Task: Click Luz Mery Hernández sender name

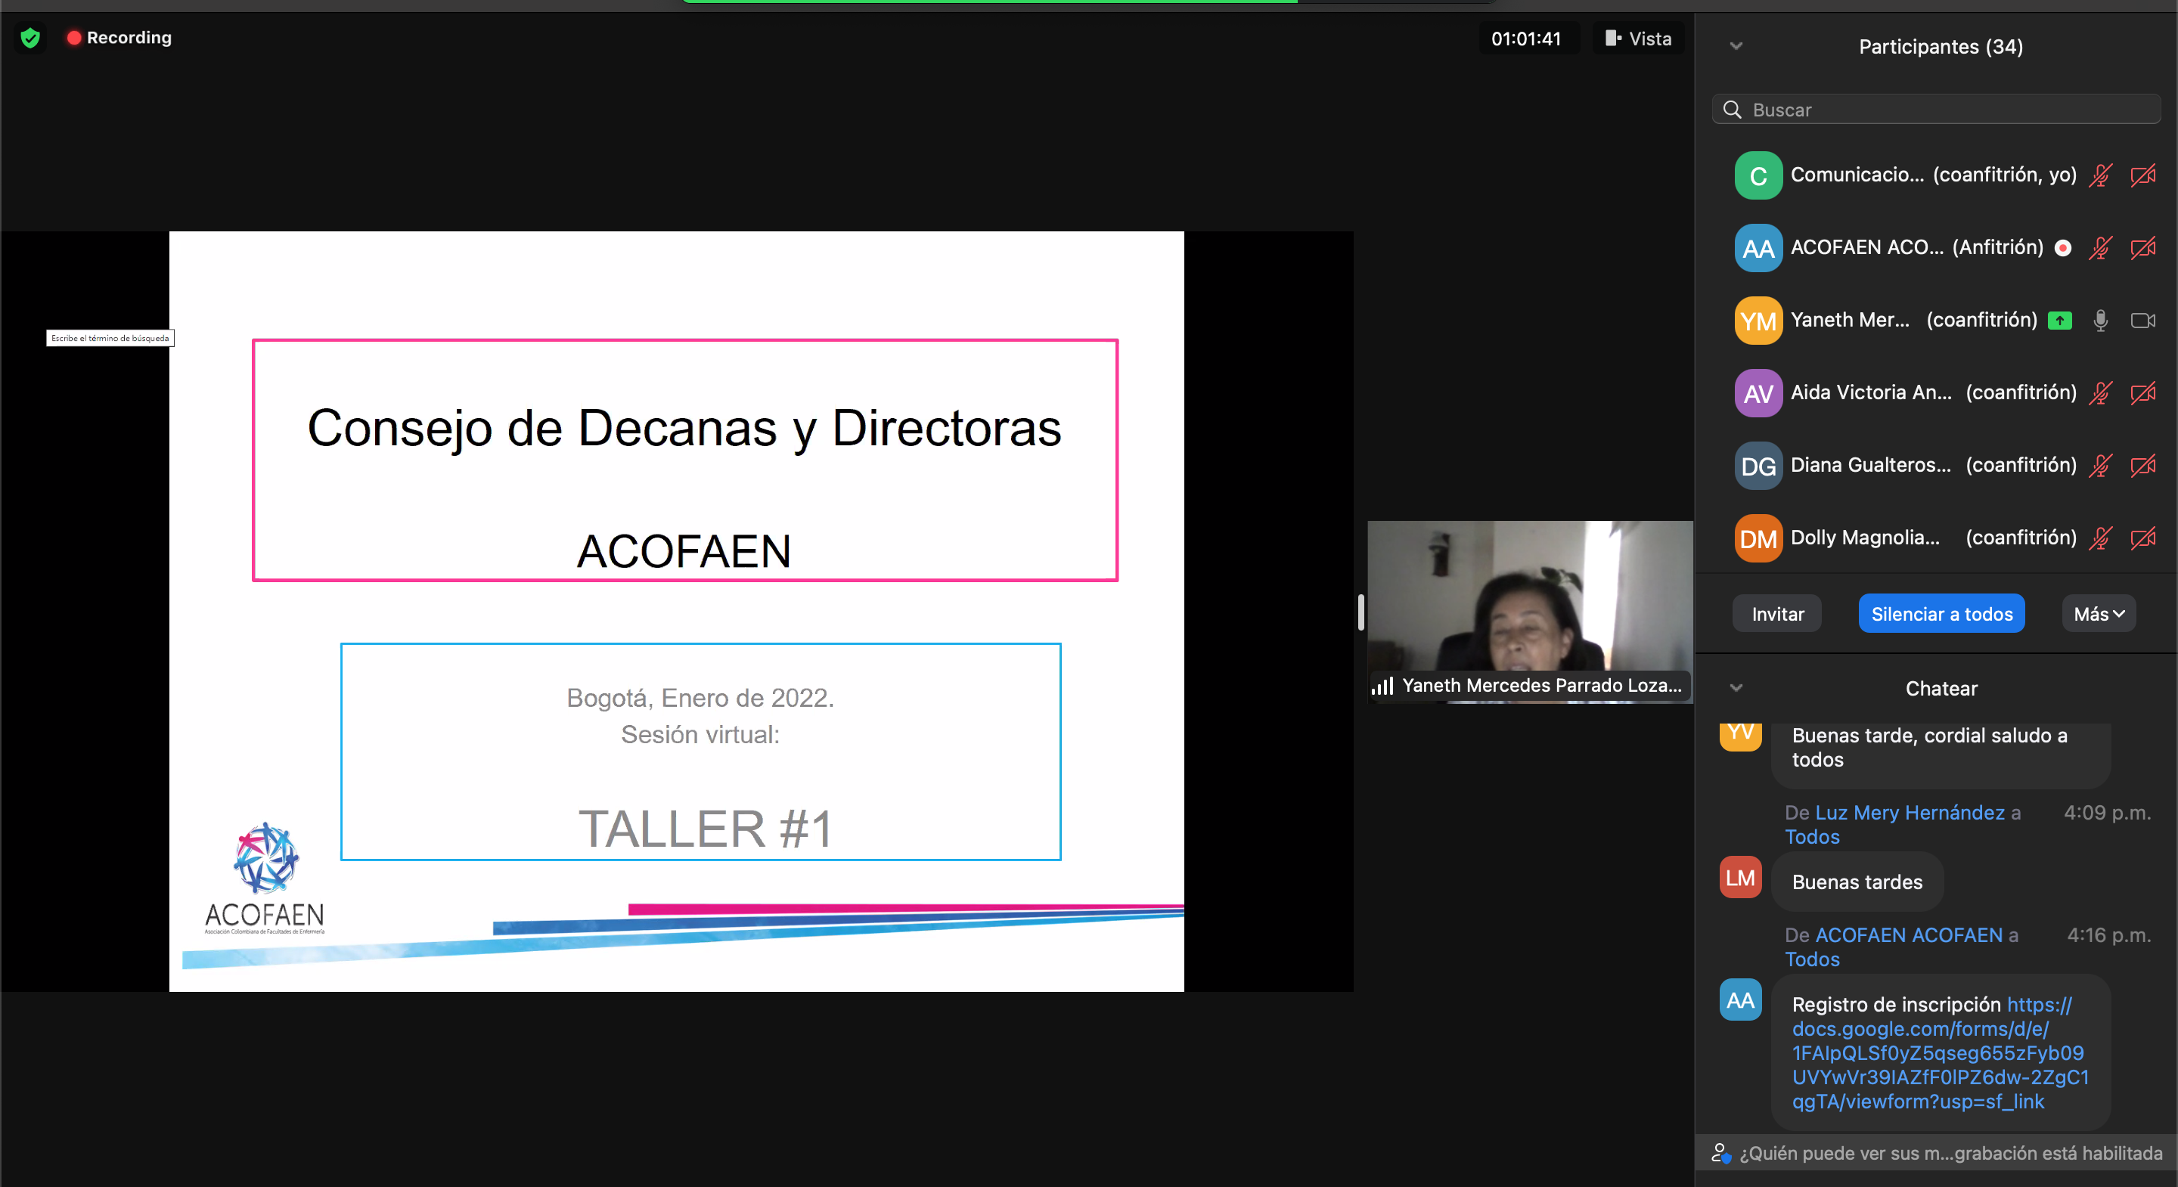Action: [1909, 813]
